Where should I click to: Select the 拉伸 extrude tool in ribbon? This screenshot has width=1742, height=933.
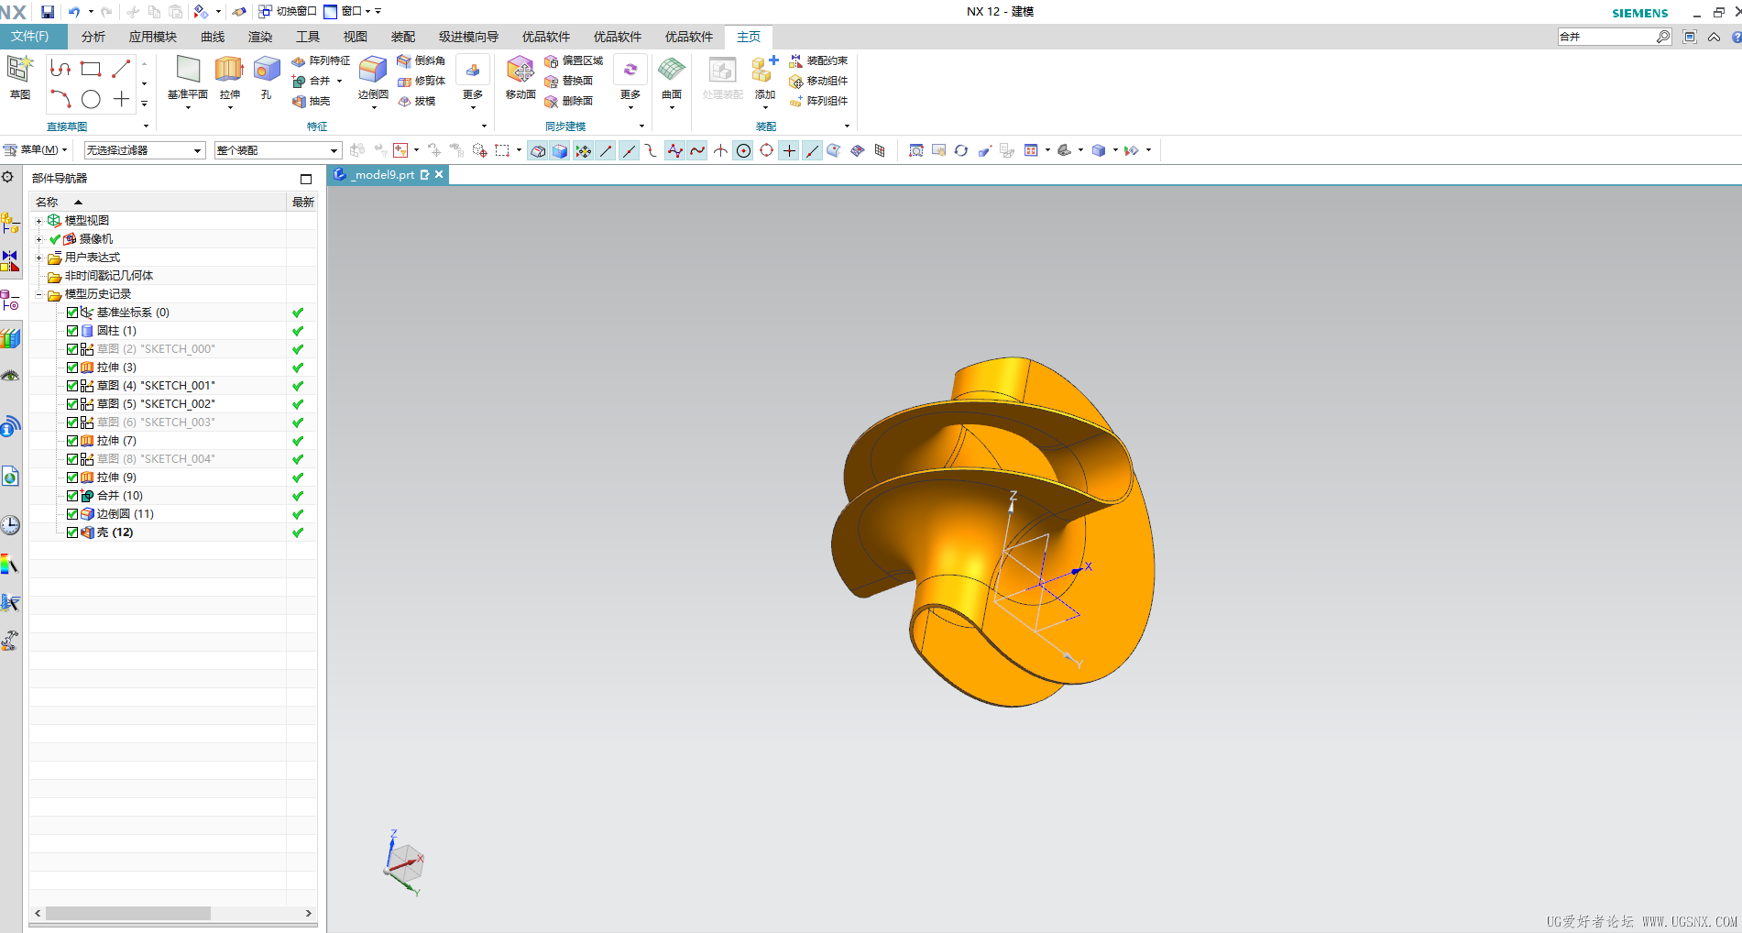pyautogui.click(x=229, y=78)
